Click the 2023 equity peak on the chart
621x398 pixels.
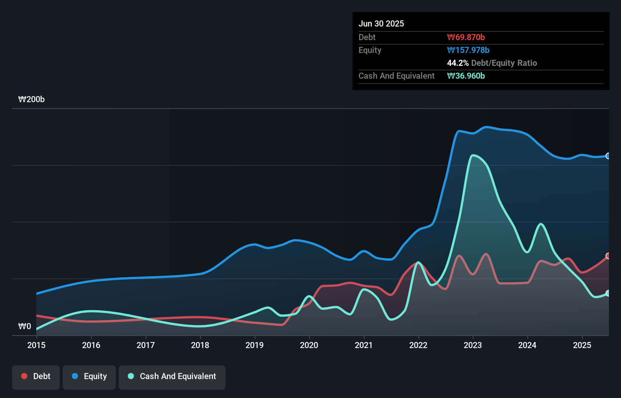tap(488, 127)
